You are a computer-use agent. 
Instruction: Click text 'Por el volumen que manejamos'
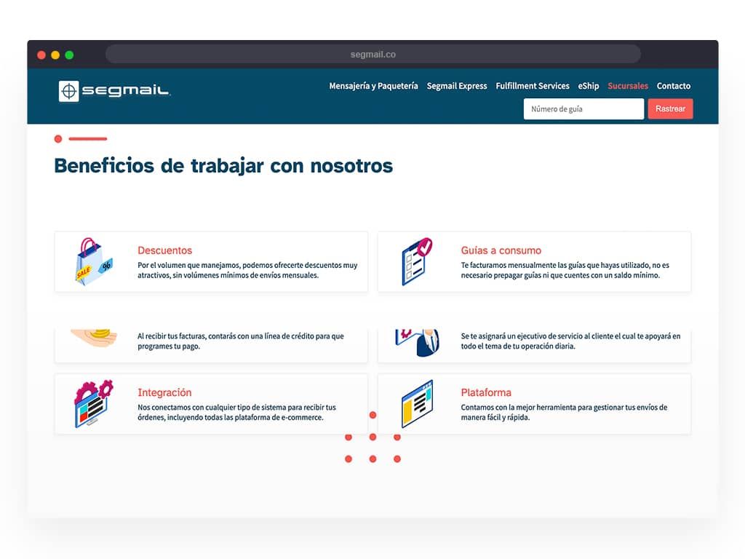188,265
